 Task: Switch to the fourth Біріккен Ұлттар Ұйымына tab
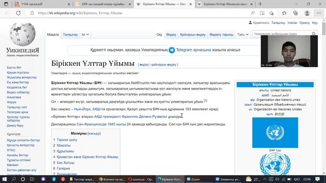[225, 4]
